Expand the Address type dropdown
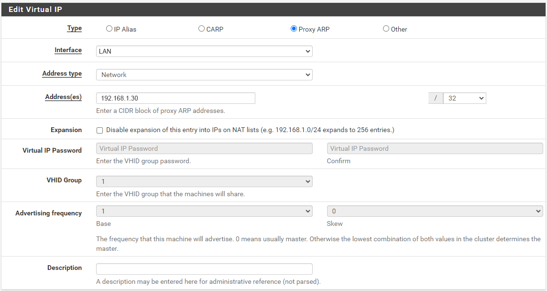Screen dimensions: 547x291 click(x=204, y=75)
